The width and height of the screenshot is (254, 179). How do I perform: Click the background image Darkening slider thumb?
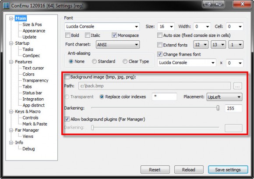[x=218, y=108]
